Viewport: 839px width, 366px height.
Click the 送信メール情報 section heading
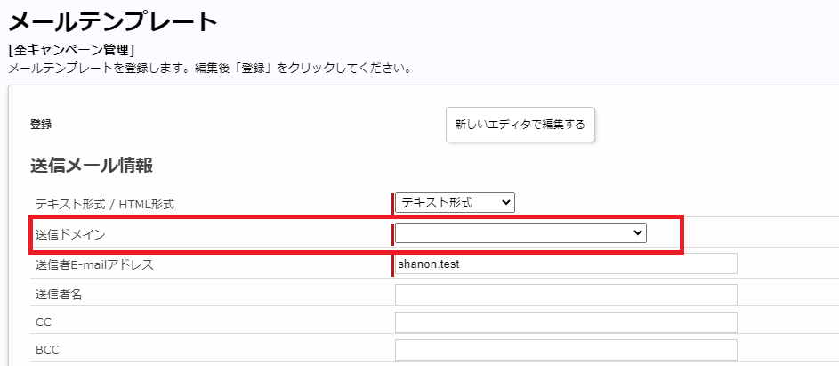[x=92, y=166]
